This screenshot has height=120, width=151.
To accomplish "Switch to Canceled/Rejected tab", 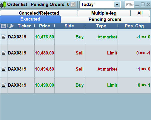I will coord(39,13).
